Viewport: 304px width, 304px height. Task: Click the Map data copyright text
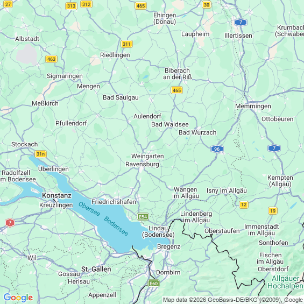click(x=233, y=300)
